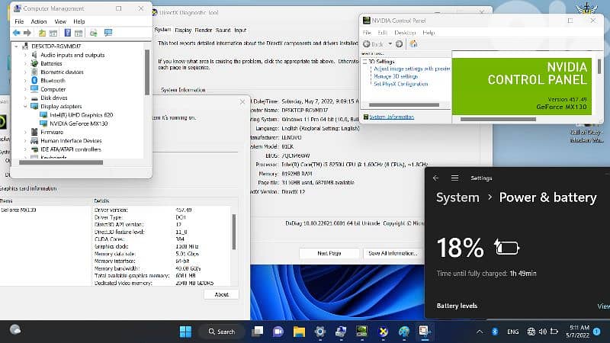This screenshot has height=343, width=610.
Task: Click the Next Page button in DirectX tool
Action: (329, 253)
